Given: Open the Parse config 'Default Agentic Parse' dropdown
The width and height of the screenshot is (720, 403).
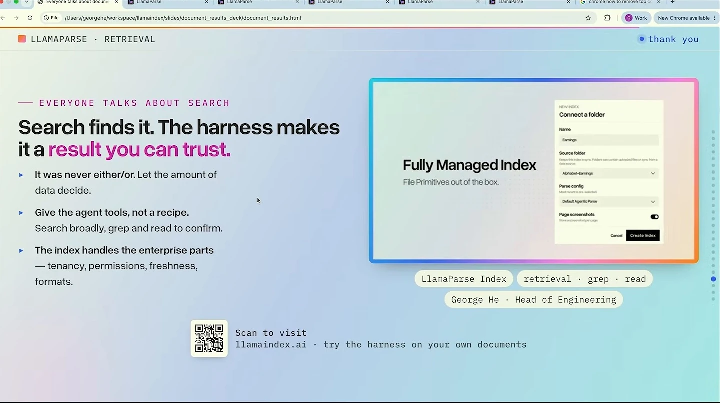Looking at the screenshot, I should click(x=609, y=201).
